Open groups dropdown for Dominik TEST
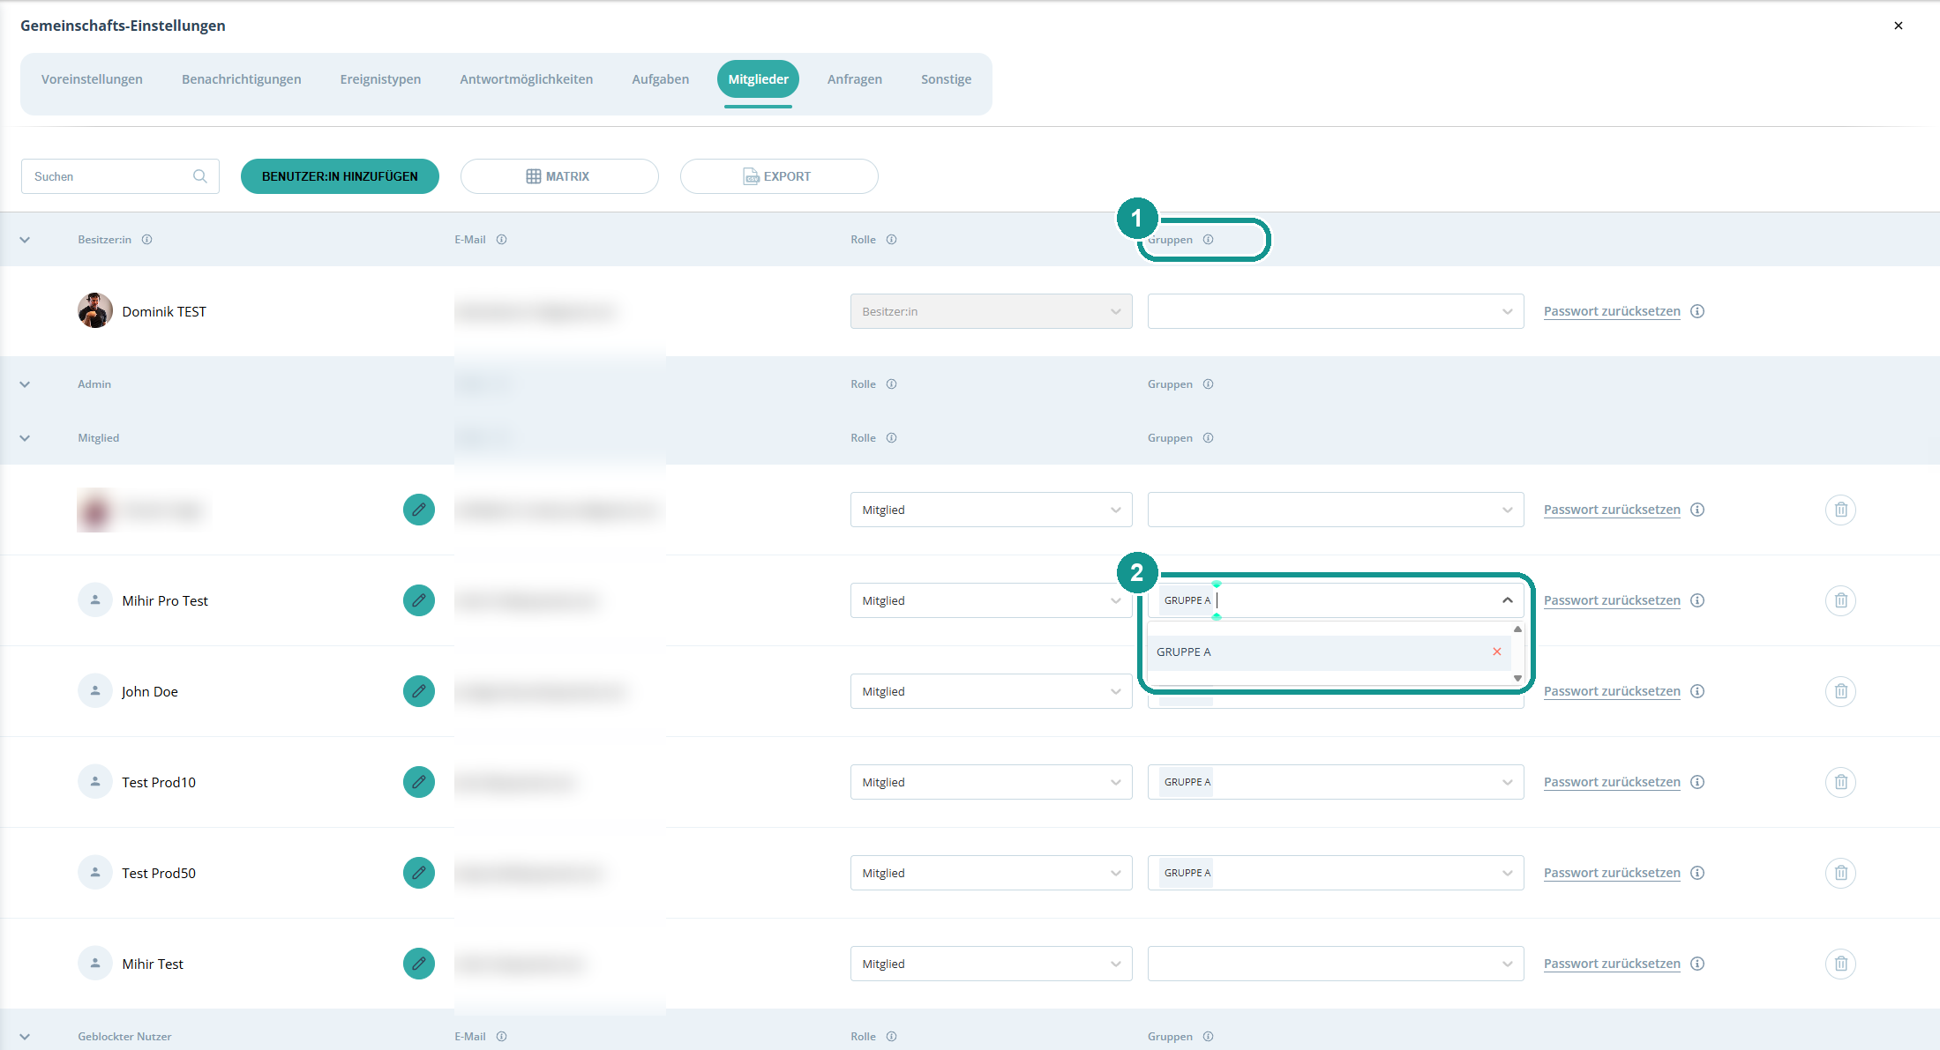This screenshot has width=1940, height=1050. 1336,311
